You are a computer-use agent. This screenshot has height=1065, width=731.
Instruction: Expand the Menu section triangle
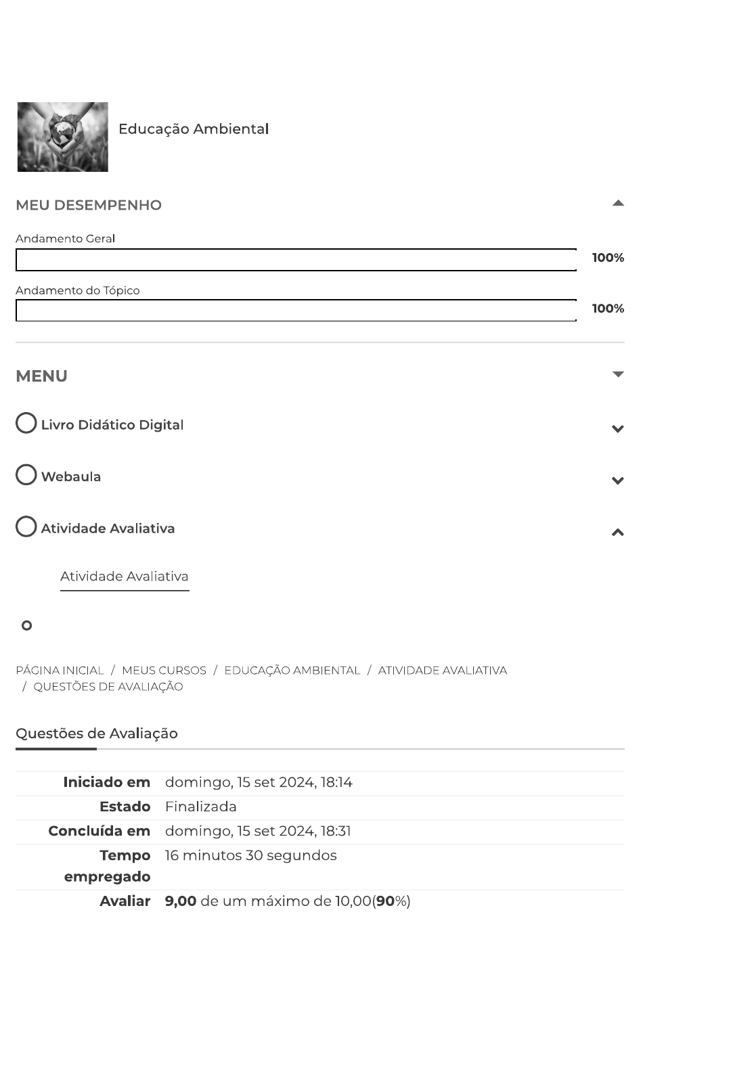617,374
